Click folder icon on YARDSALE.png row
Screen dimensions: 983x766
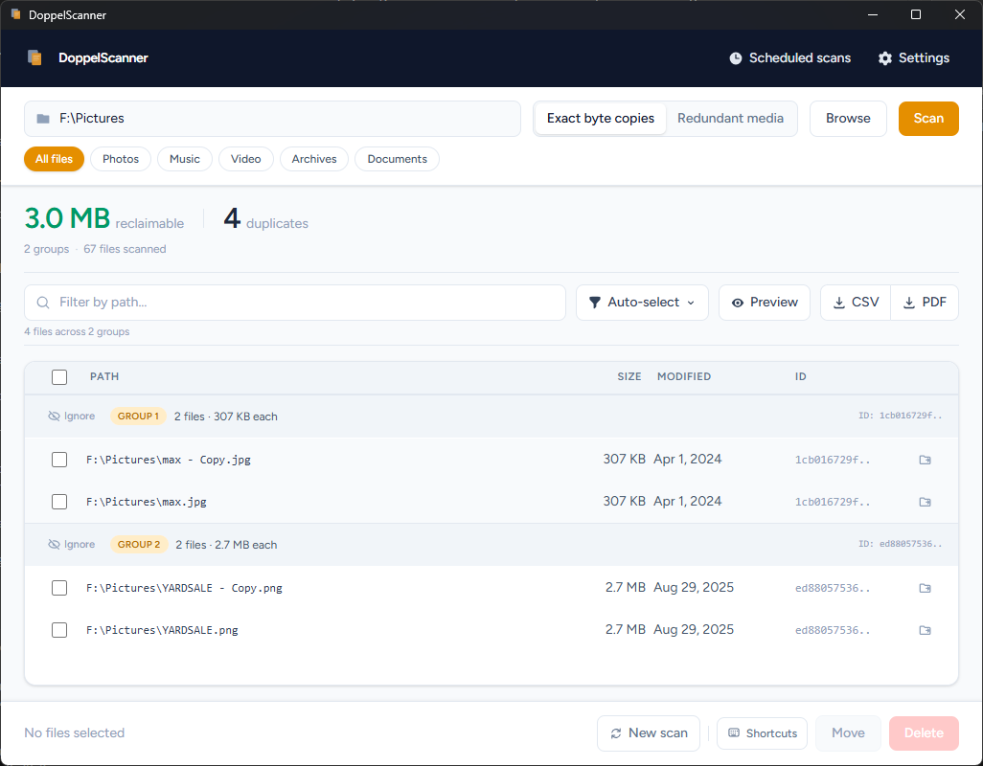point(925,630)
